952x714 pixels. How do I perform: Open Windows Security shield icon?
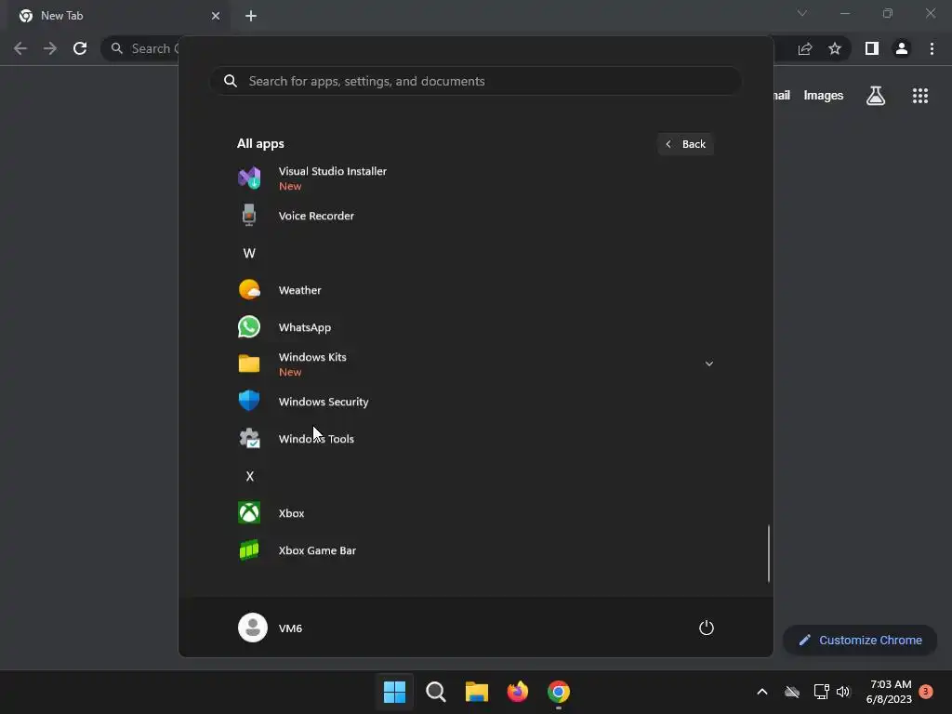pos(249,401)
